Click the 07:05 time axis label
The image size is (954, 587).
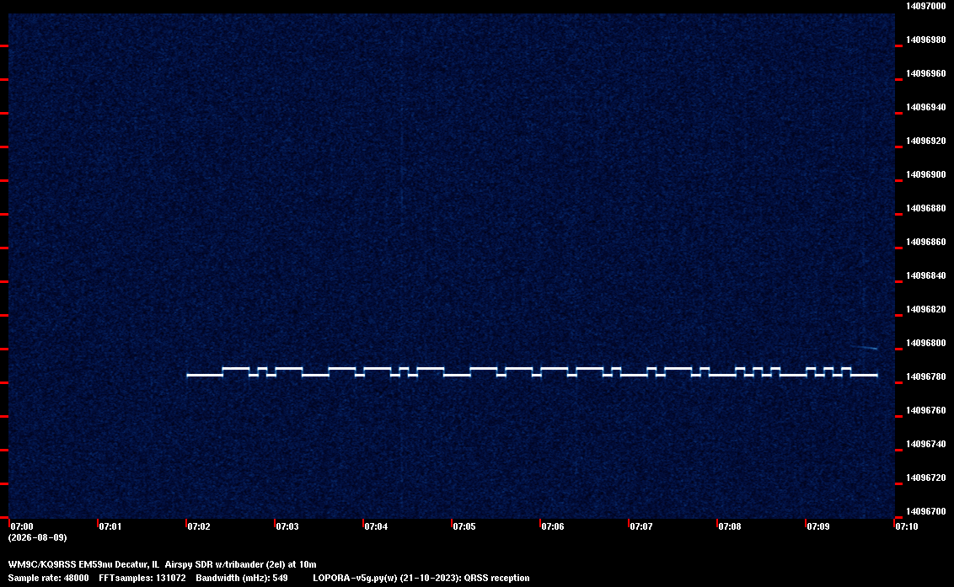coord(464,526)
